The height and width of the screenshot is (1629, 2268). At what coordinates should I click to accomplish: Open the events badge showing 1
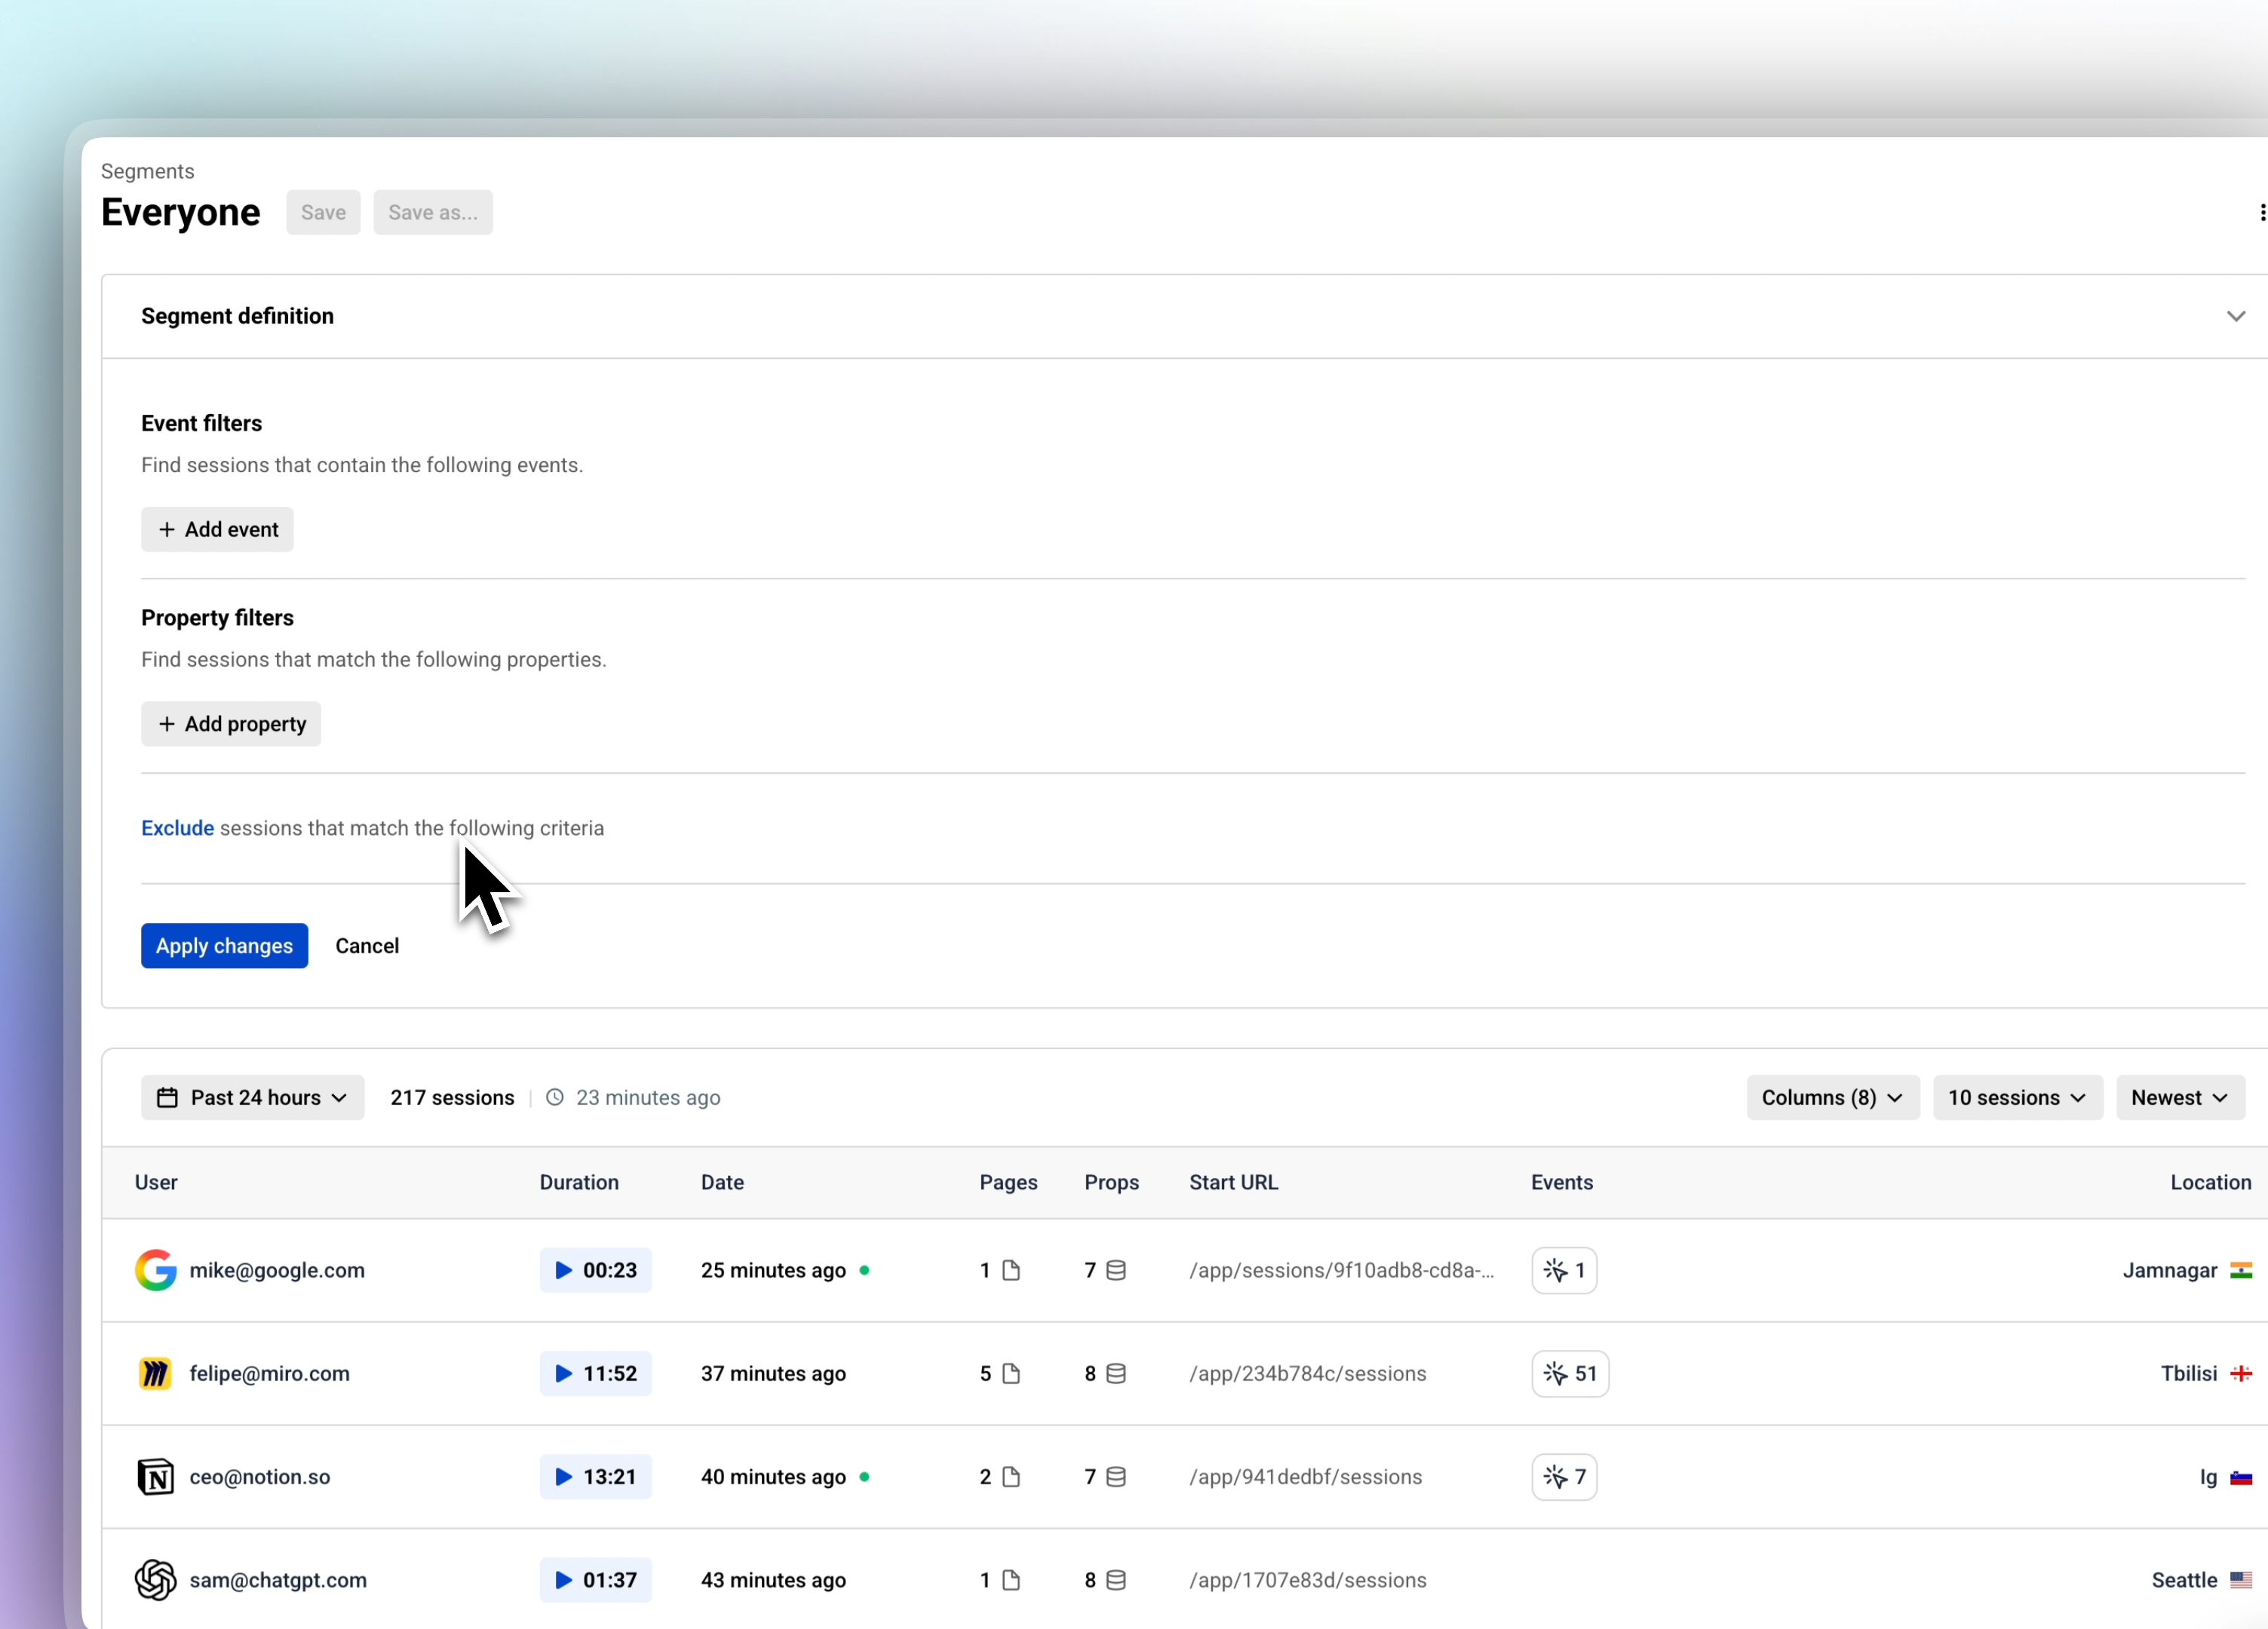[x=1564, y=1270]
